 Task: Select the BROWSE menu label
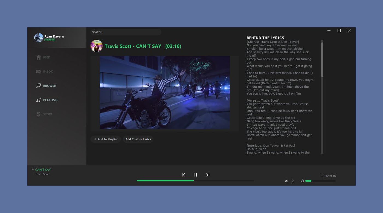tap(50, 86)
